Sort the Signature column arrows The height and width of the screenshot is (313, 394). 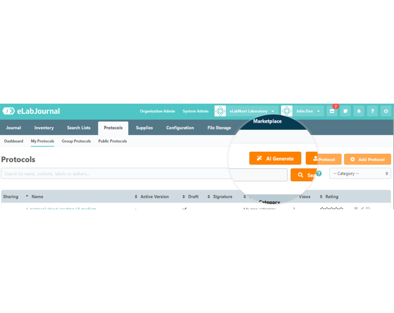point(208,196)
